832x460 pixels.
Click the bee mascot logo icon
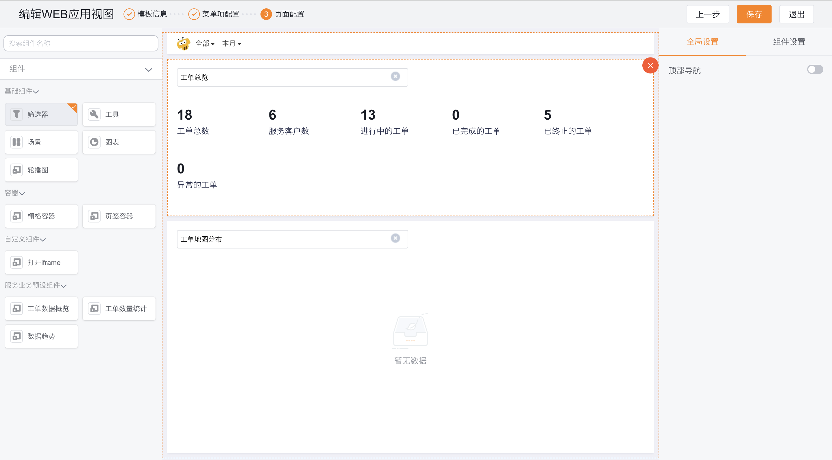tap(184, 43)
